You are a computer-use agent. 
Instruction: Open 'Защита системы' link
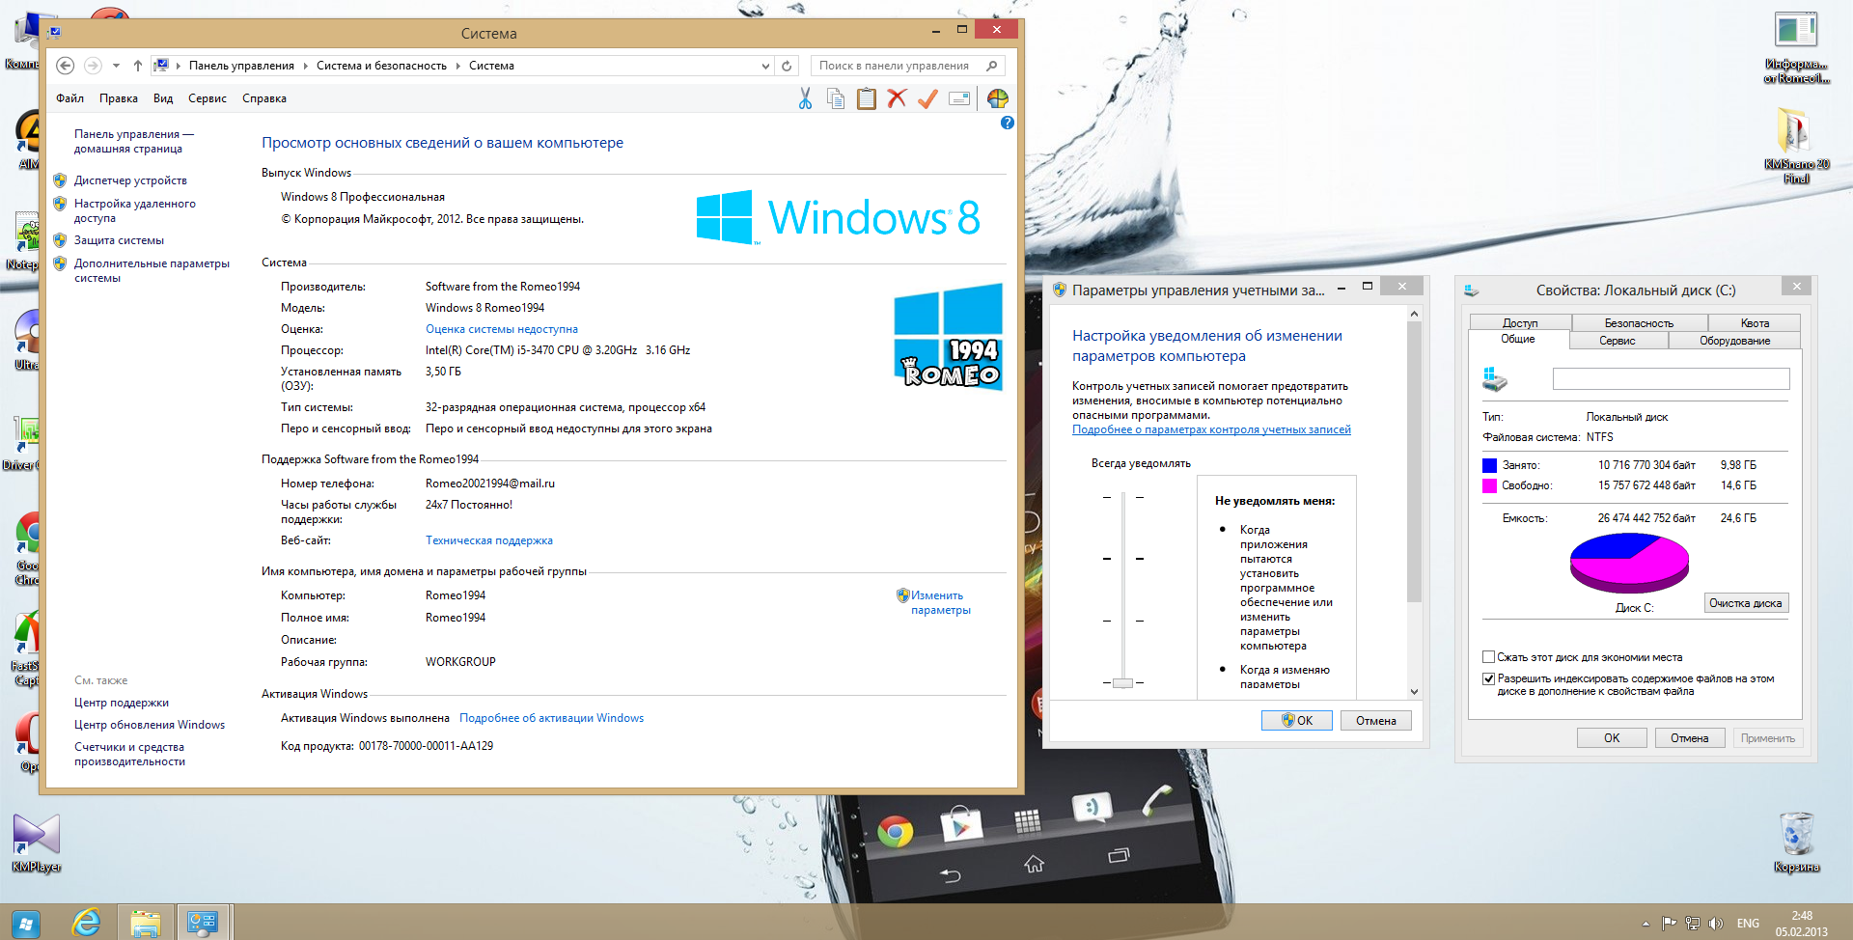[119, 240]
